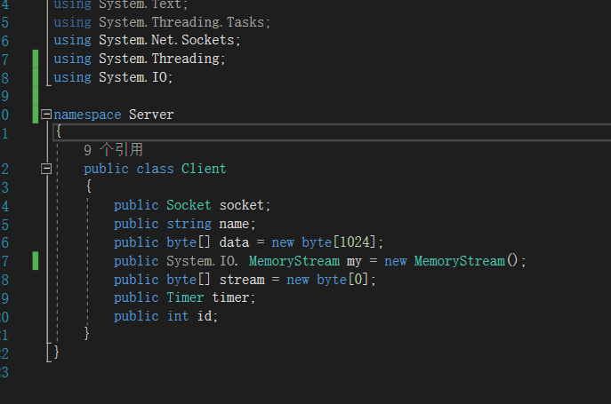Collapse the public class Client block
The height and width of the screenshot is (404, 611).
click(46, 169)
